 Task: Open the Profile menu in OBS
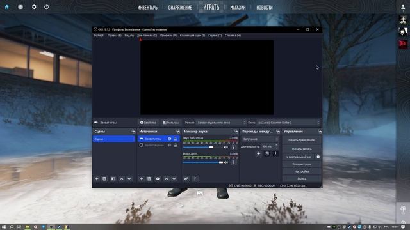point(168,36)
